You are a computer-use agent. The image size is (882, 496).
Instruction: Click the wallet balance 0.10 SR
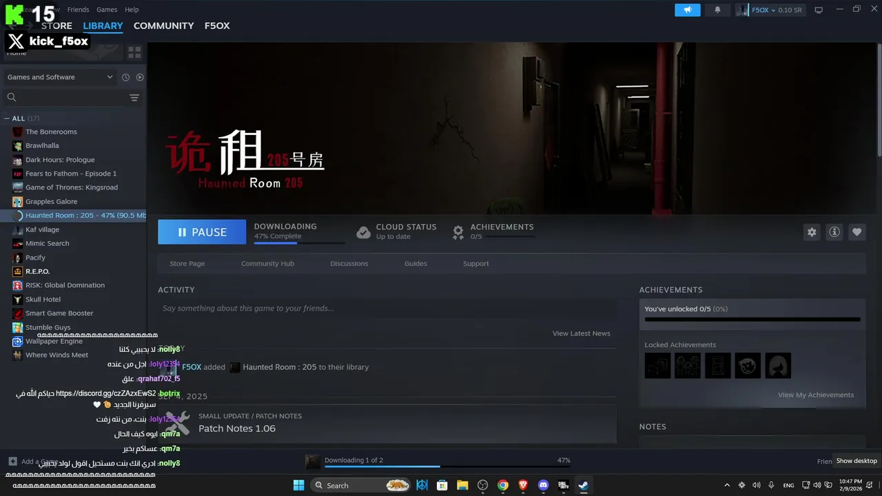(790, 10)
